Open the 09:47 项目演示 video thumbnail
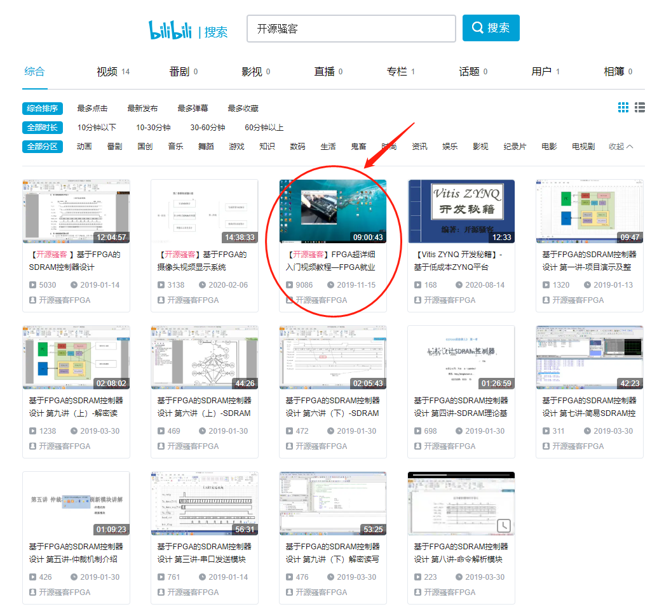Viewport: 664px width, 616px height. pos(590,211)
